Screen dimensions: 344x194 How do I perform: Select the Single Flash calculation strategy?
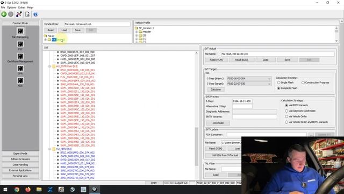tap(278, 82)
